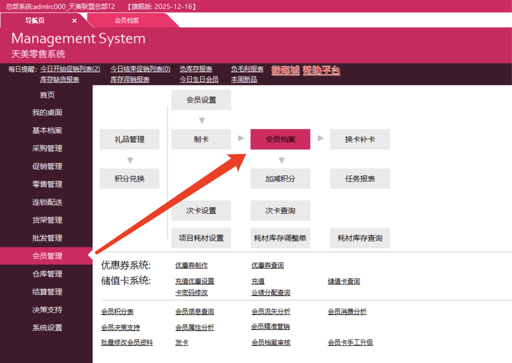The image size is (512, 363).
Task: Open 换卡补卡 module
Action: pos(360,139)
